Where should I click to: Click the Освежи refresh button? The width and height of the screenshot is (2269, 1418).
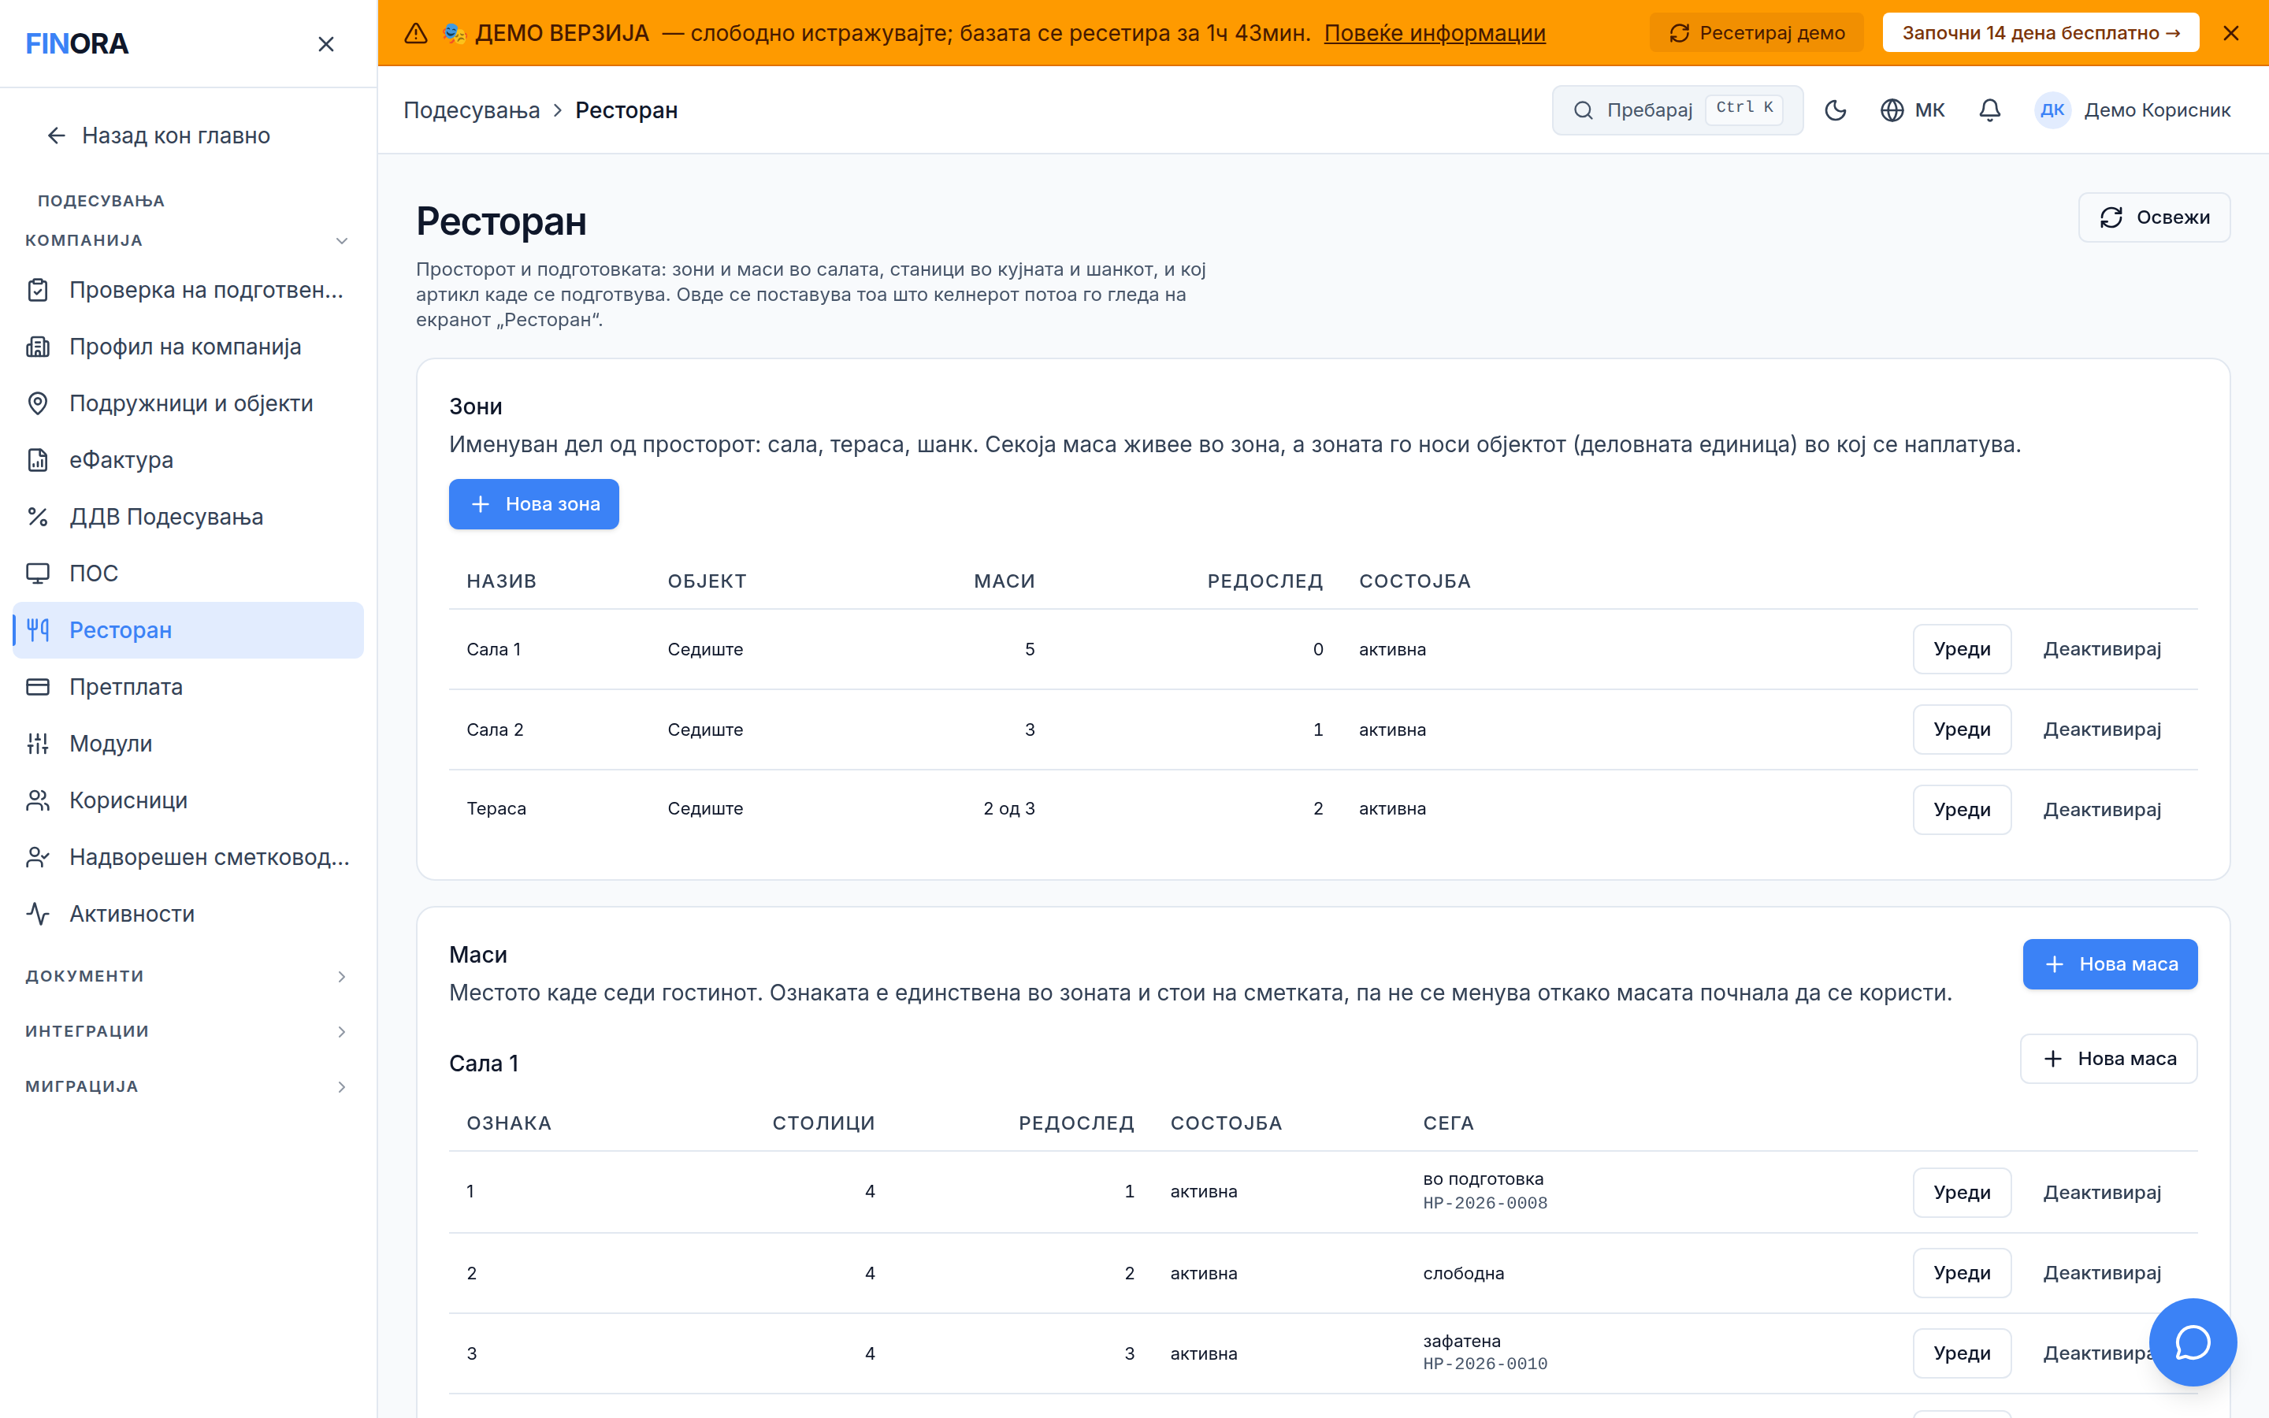coord(2154,217)
